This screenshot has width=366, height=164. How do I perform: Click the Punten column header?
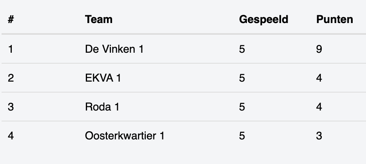coord(335,19)
